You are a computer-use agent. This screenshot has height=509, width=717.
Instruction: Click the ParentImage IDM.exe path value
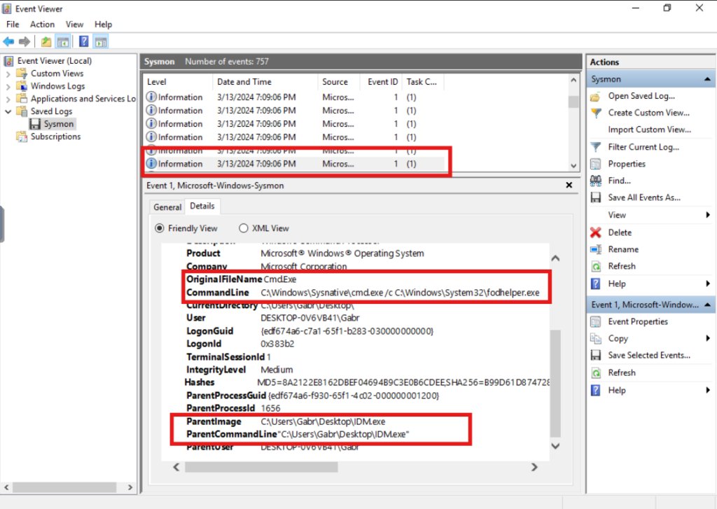tap(323, 421)
